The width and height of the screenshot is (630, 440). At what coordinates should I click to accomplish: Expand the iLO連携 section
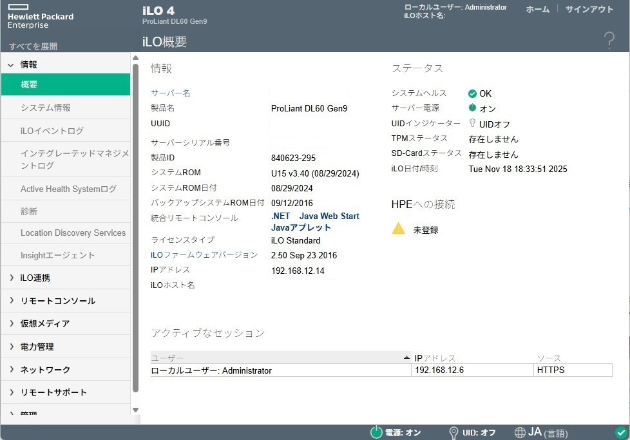(x=11, y=278)
